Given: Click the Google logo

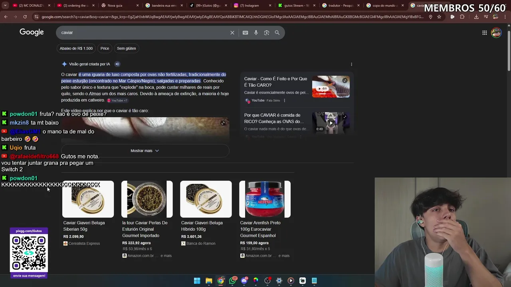Looking at the screenshot, I should point(32,32).
